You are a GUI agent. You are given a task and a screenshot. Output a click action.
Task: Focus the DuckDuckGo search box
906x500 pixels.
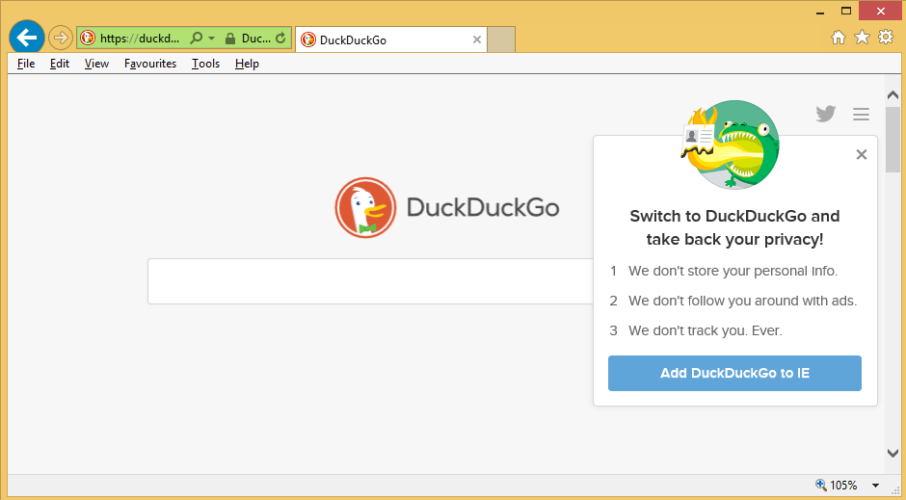(x=371, y=281)
